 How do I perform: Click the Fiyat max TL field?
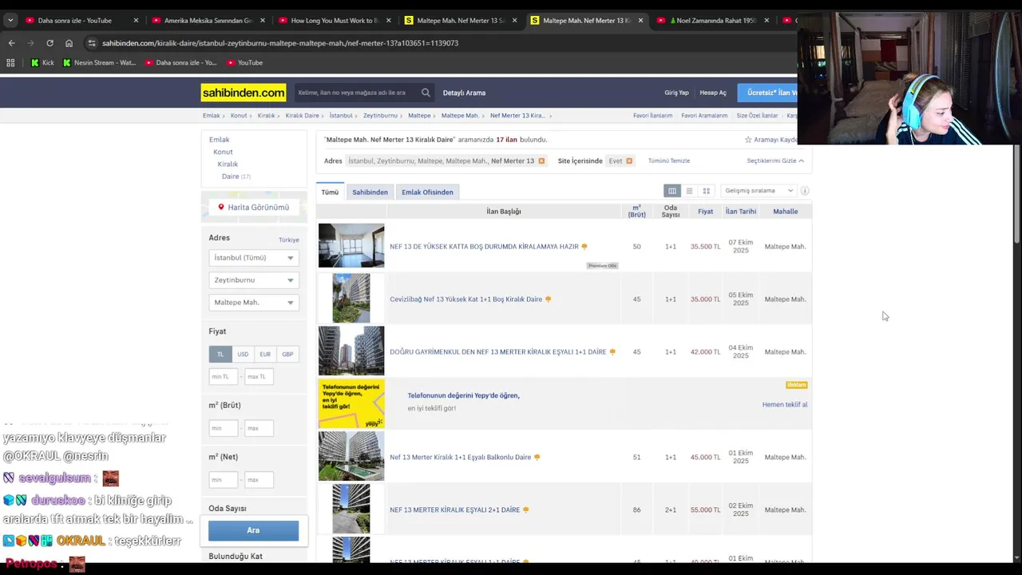(x=258, y=377)
